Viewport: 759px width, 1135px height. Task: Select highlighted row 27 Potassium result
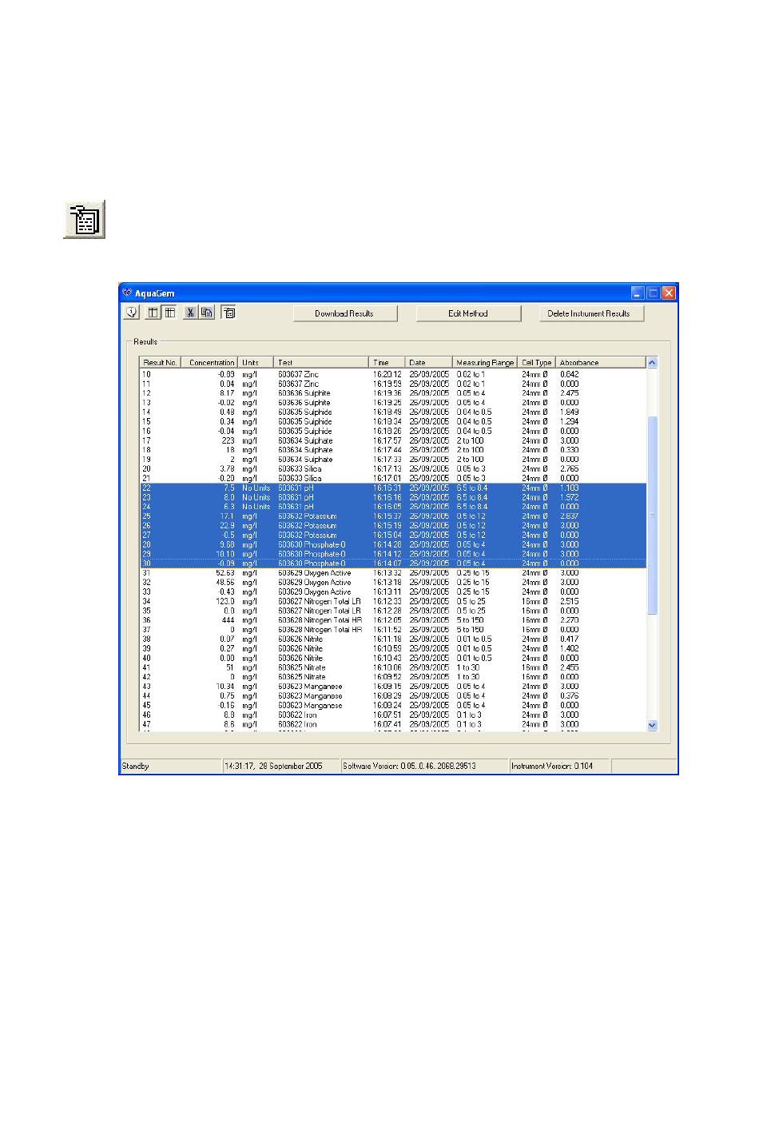(x=392, y=535)
